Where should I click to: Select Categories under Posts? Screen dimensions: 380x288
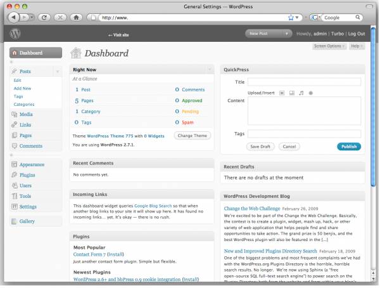click(x=24, y=105)
